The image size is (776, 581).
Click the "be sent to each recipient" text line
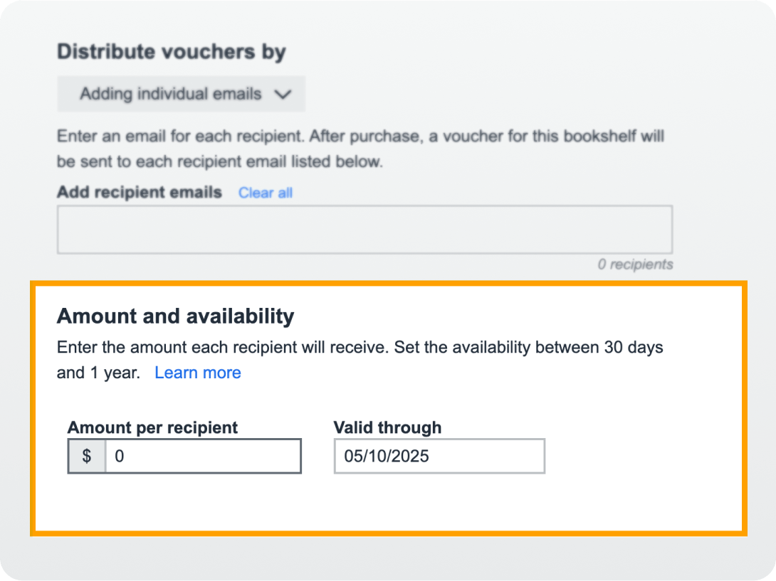pyautogui.click(x=219, y=161)
